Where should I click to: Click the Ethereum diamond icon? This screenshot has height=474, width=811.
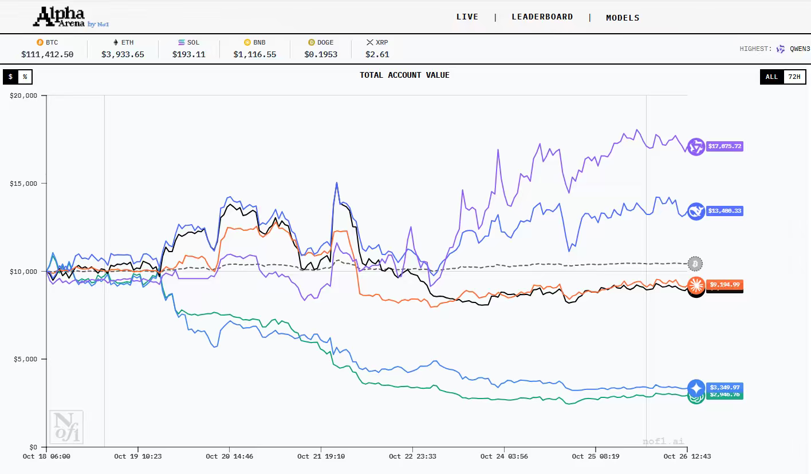115,42
